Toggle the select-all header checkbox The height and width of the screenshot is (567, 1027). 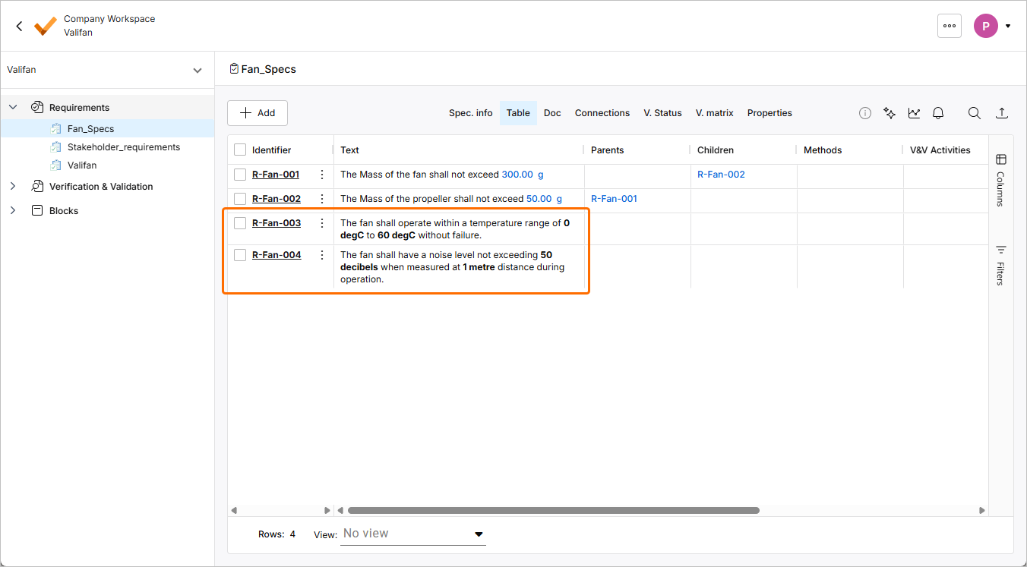click(240, 150)
